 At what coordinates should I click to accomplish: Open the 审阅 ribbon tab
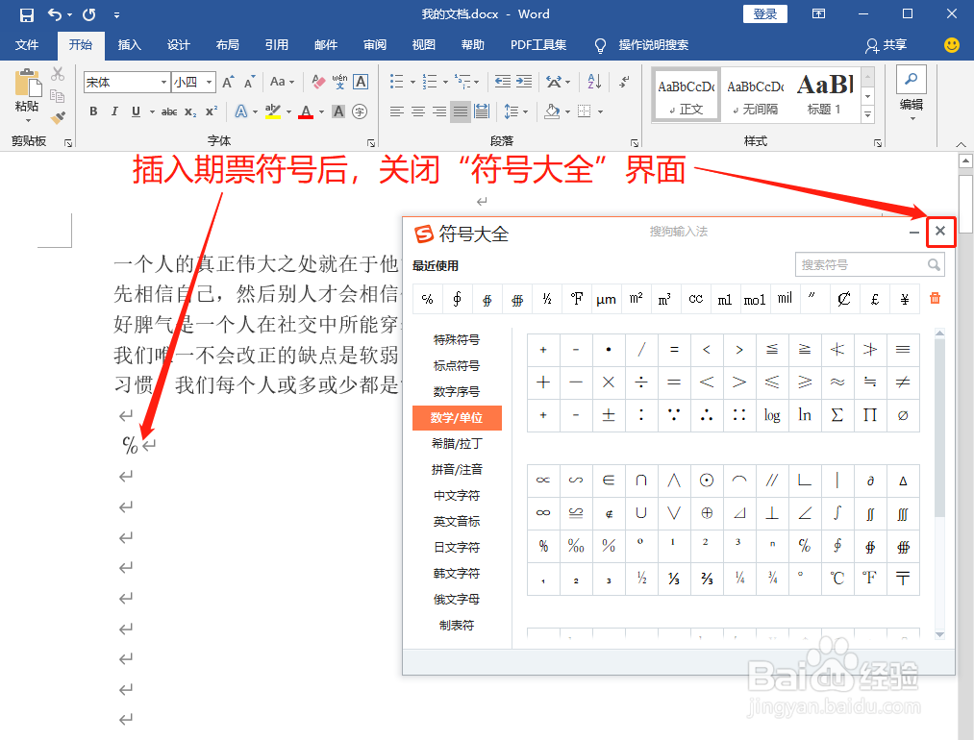click(x=375, y=45)
